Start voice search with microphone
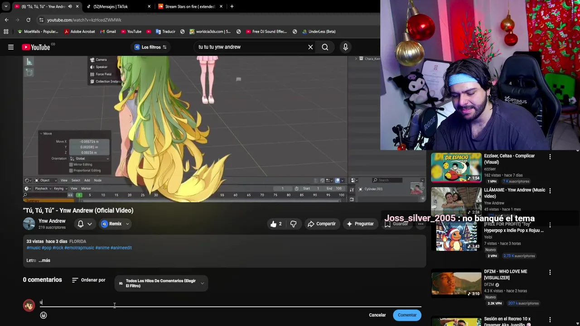This screenshot has width=580, height=326. [x=345, y=47]
